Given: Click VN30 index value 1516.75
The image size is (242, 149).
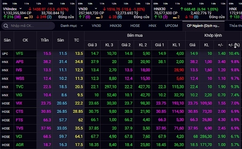Looking at the screenshot, I should tap(113, 9).
